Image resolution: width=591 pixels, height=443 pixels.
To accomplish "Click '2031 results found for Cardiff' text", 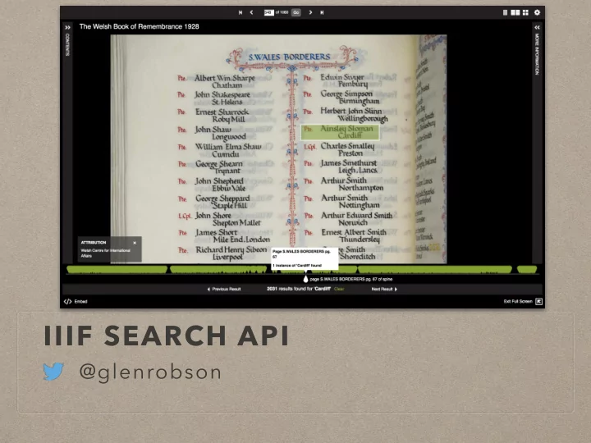I will click(x=299, y=289).
